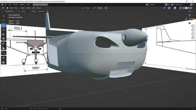Screen dimensions: 196x110
Task: Open the pivot point dropdown
Action: (95, 8)
